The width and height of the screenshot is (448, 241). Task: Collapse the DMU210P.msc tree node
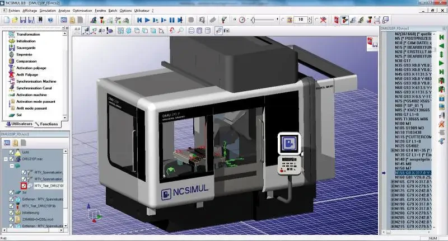click(6, 159)
